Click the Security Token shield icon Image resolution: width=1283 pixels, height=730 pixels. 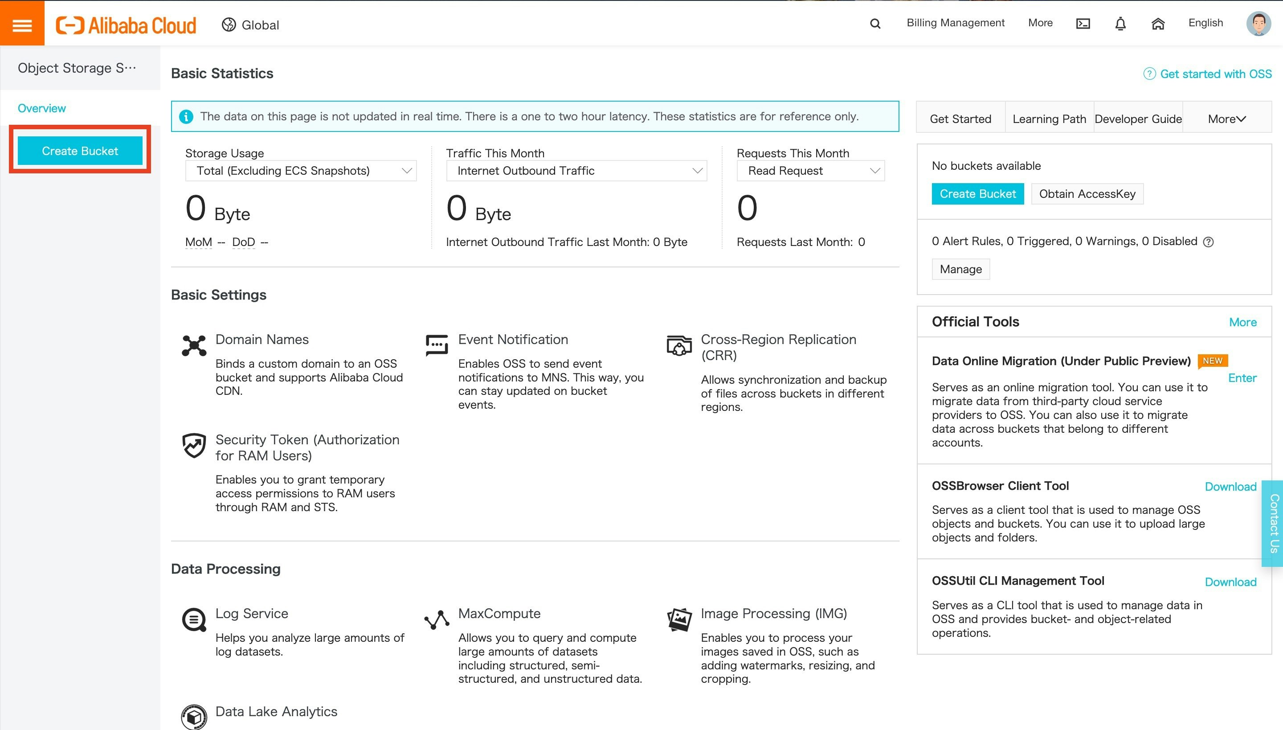coord(194,445)
